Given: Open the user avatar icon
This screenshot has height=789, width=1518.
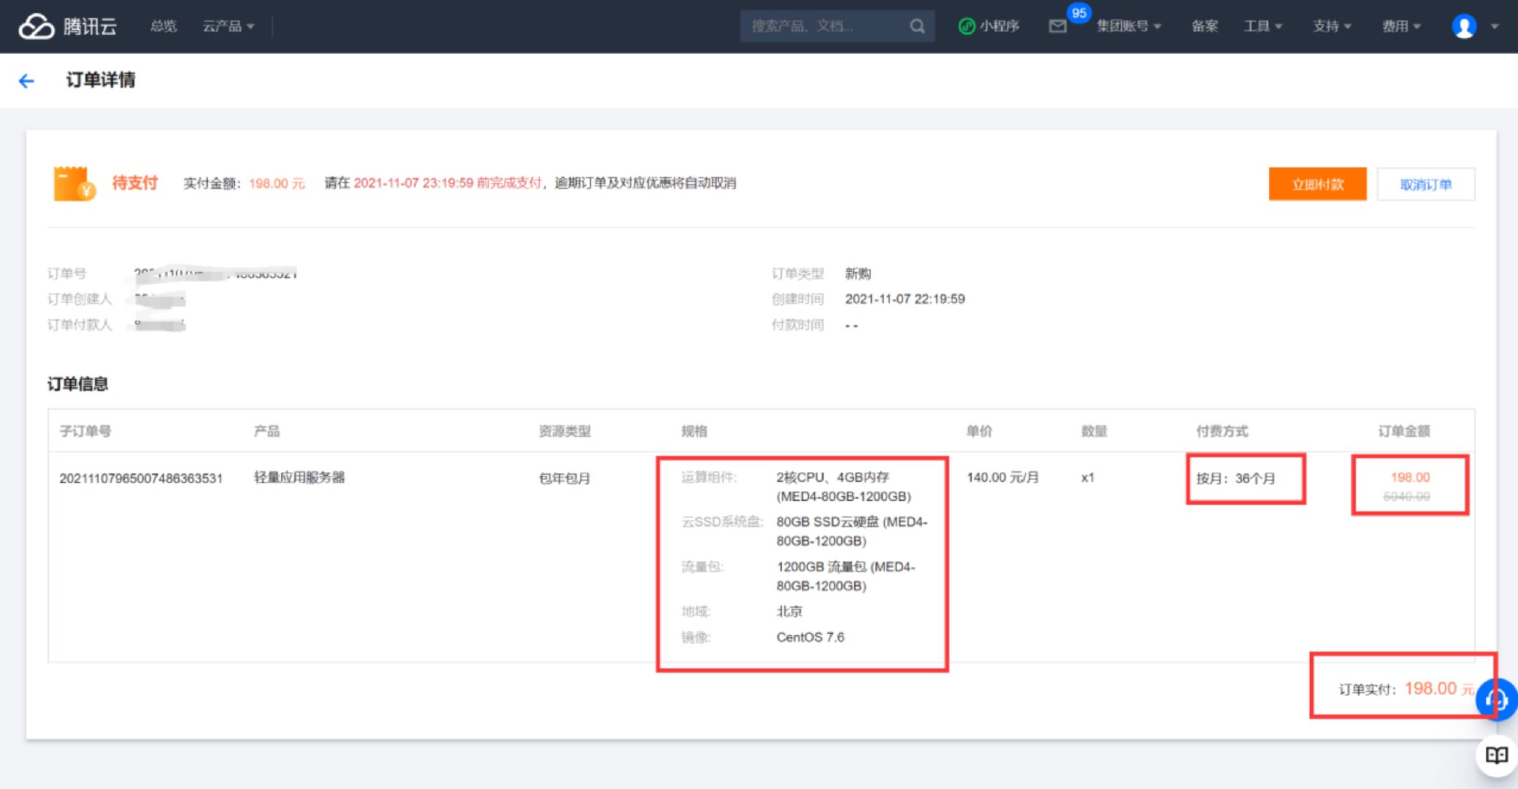Looking at the screenshot, I should point(1463,26).
